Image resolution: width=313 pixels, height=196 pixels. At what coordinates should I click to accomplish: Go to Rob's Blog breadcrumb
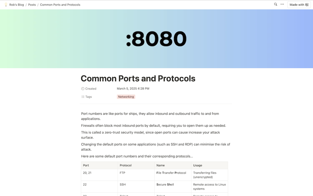17,5
